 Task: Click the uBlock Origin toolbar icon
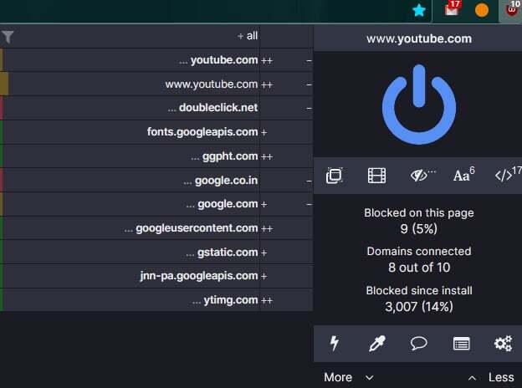coord(511,9)
